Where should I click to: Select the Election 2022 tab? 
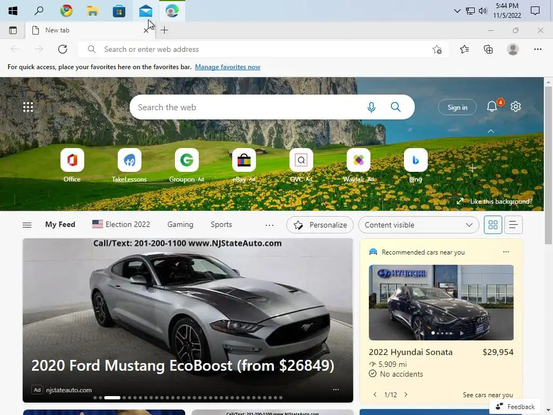[121, 224]
